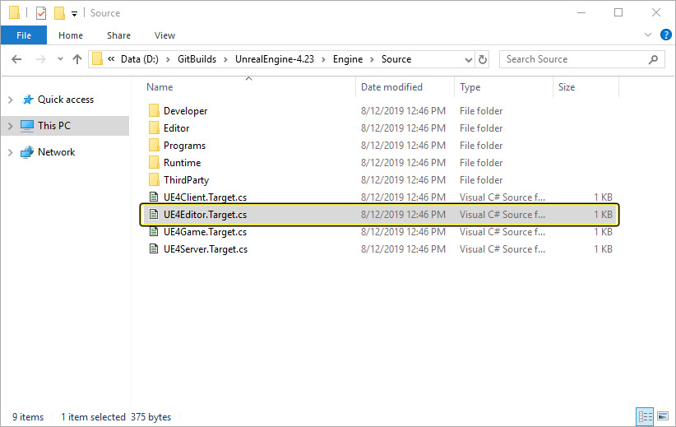Click Data (D:) in the address bar
The height and width of the screenshot is (427, 676).
139,59
